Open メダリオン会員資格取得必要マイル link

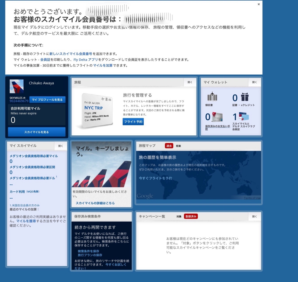coord(34,156)
